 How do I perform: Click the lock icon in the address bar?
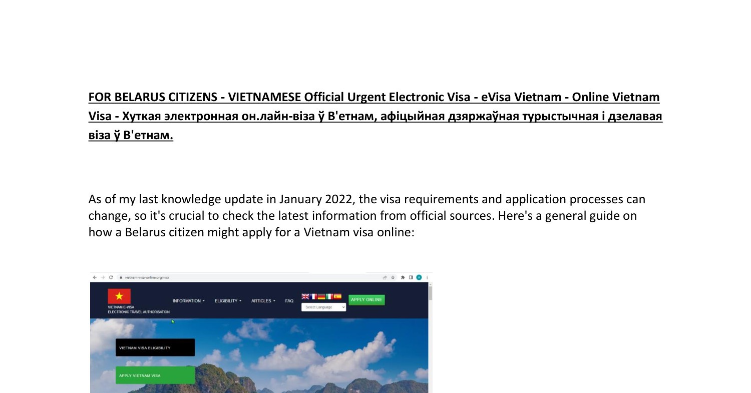tap(120, 277)
